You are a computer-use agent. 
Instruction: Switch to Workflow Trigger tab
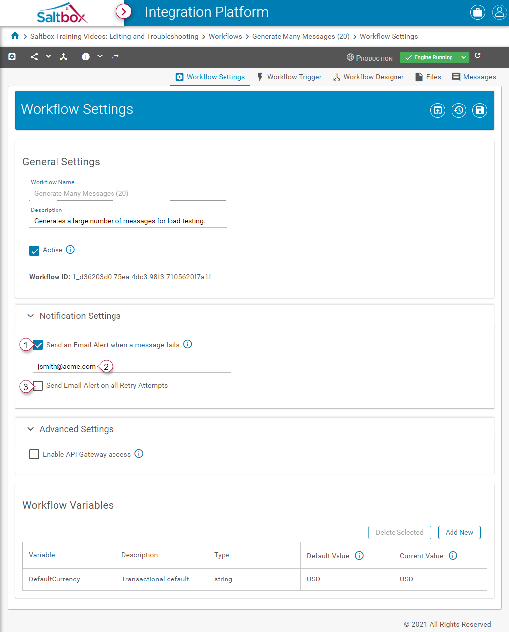tap(289, 77)
